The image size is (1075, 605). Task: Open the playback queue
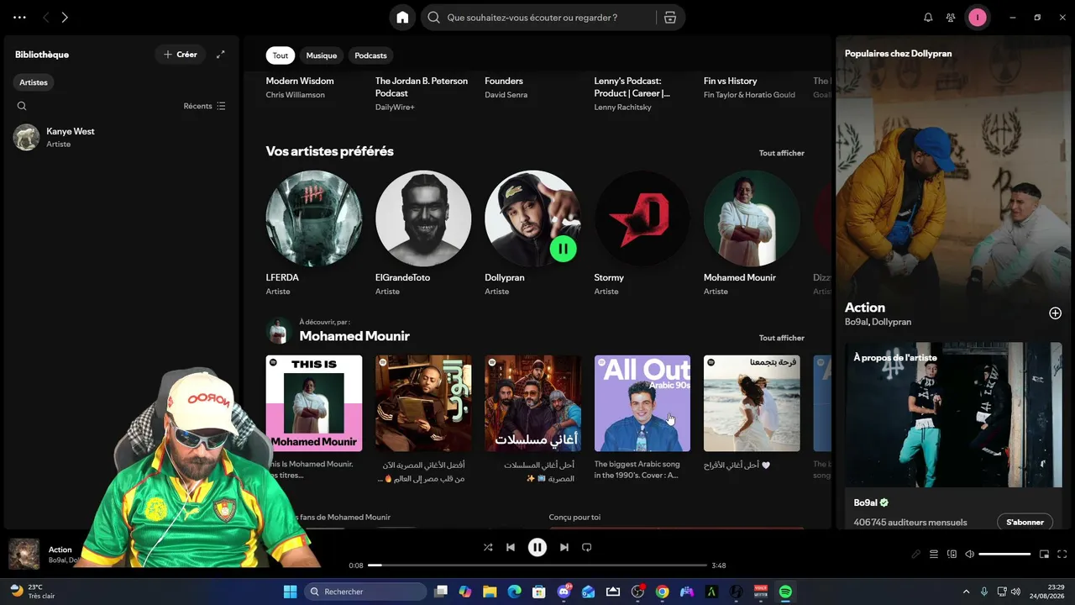[x=934, y=554]
